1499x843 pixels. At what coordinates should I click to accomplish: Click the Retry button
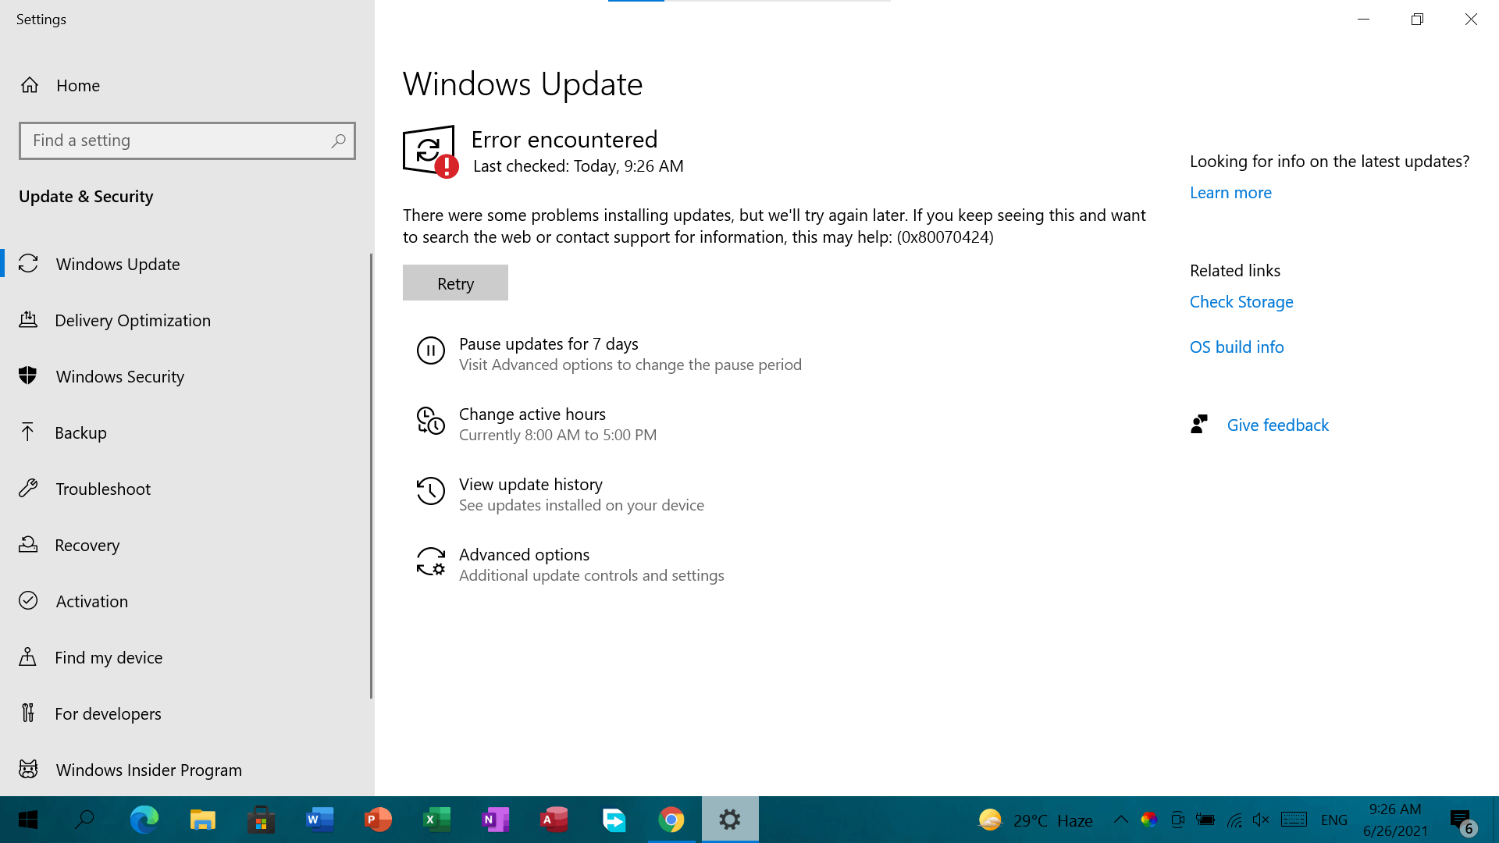[455, 283]
